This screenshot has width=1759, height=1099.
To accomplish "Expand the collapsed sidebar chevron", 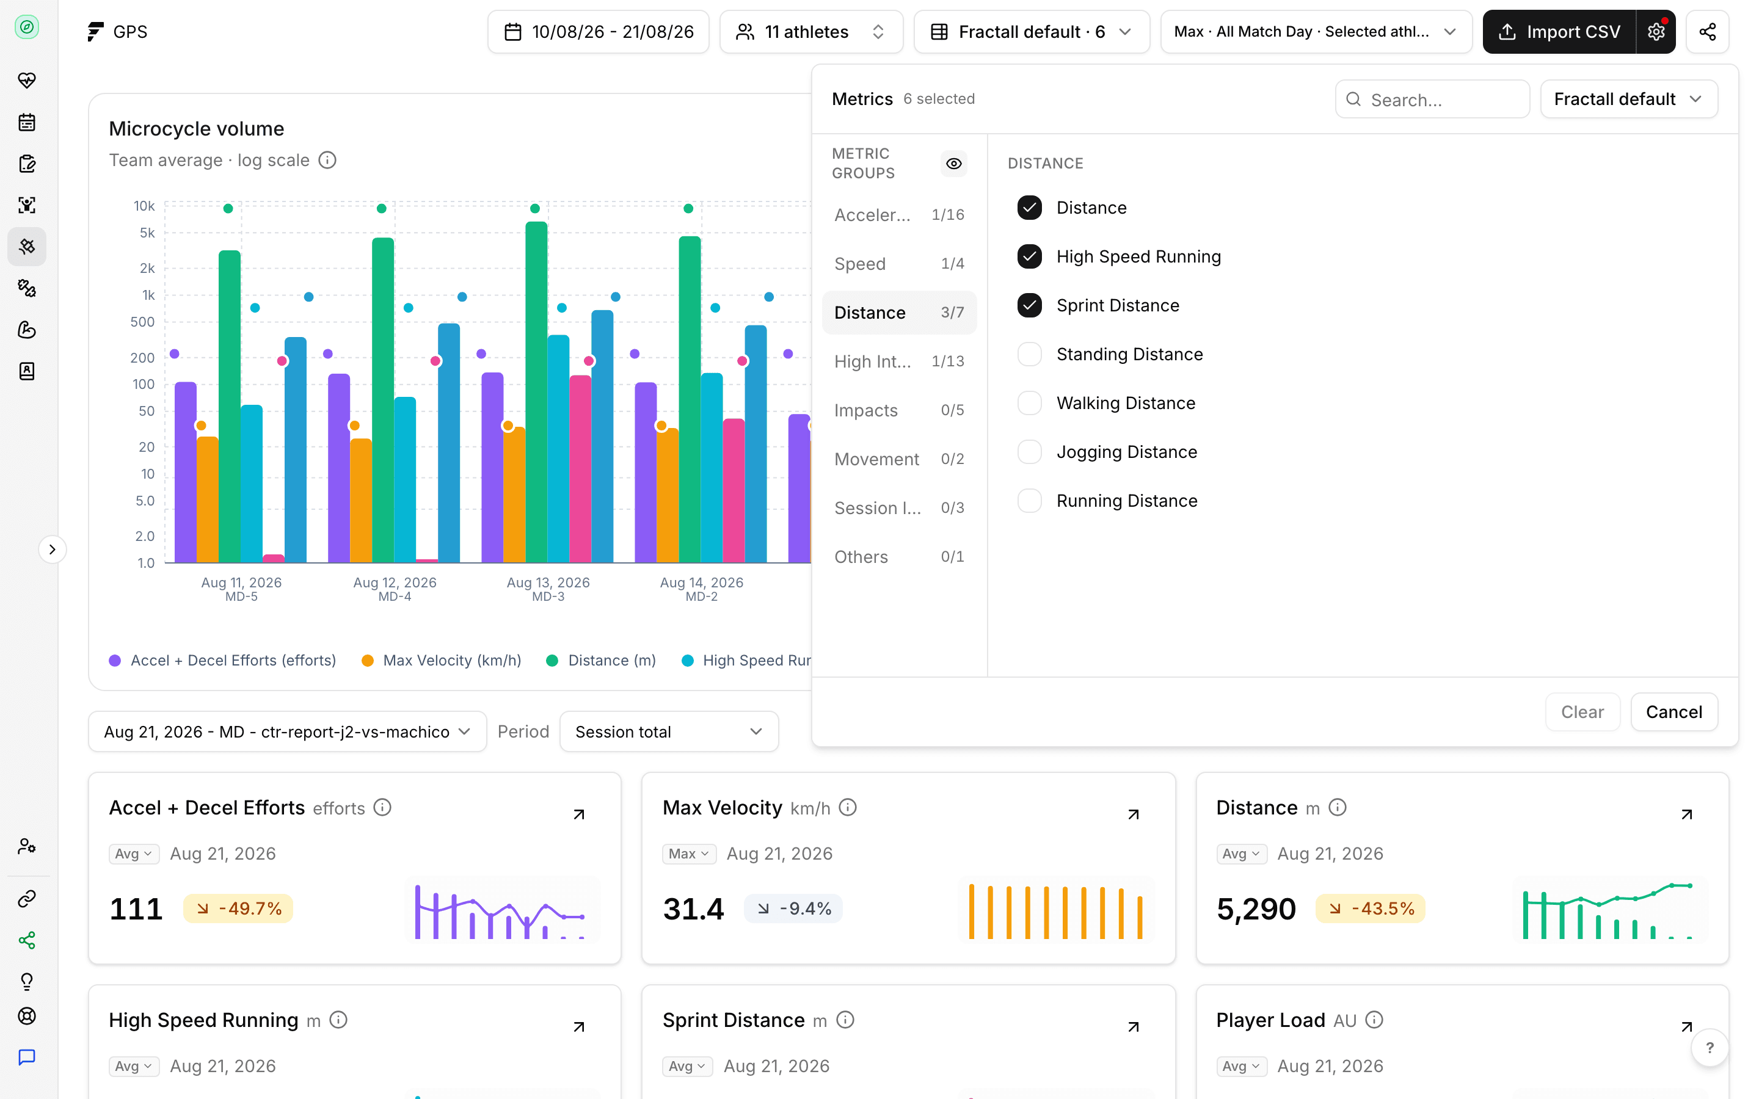I will [53, 549].
